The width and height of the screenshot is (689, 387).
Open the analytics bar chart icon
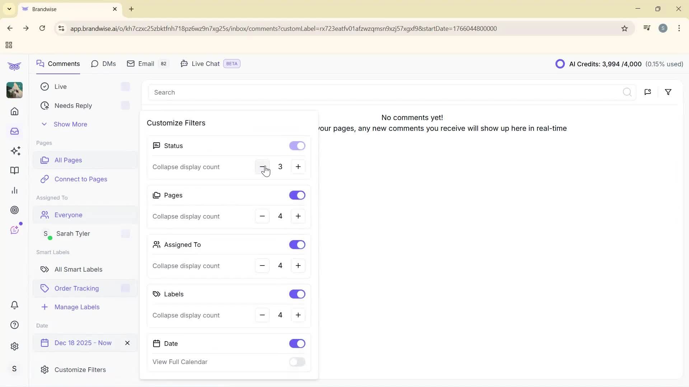[x=14, y=190]
